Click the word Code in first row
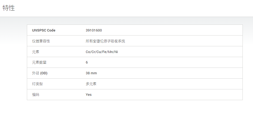This screenshot has width=253, height=116. 51,30
